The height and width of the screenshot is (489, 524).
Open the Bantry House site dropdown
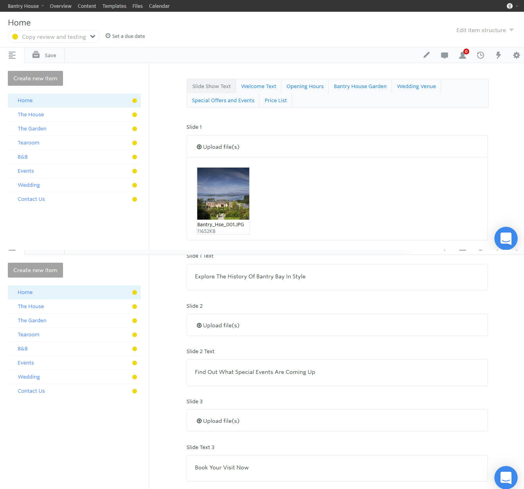(25, 6)
